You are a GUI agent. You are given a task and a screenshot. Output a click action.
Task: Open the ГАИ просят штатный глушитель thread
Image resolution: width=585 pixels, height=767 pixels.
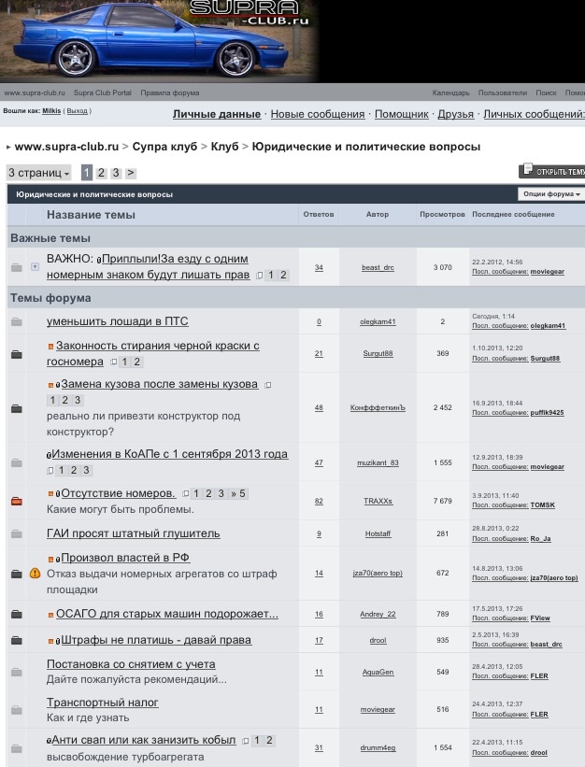tap(133, 533)
